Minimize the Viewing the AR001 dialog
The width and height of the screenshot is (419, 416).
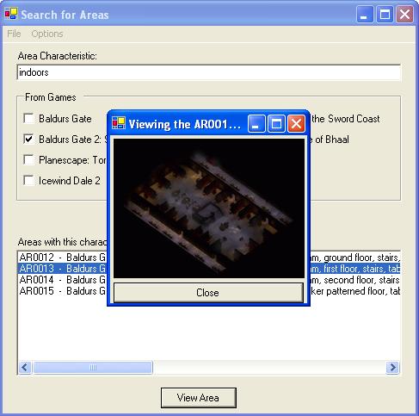[x=256, y=124]
